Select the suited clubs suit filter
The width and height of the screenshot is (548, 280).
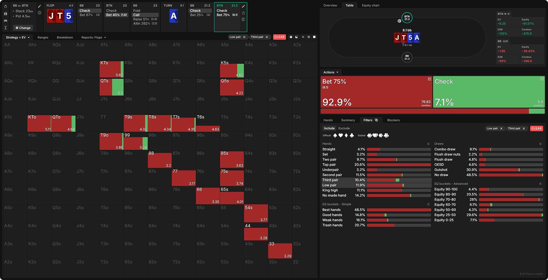tap(386, 135)
